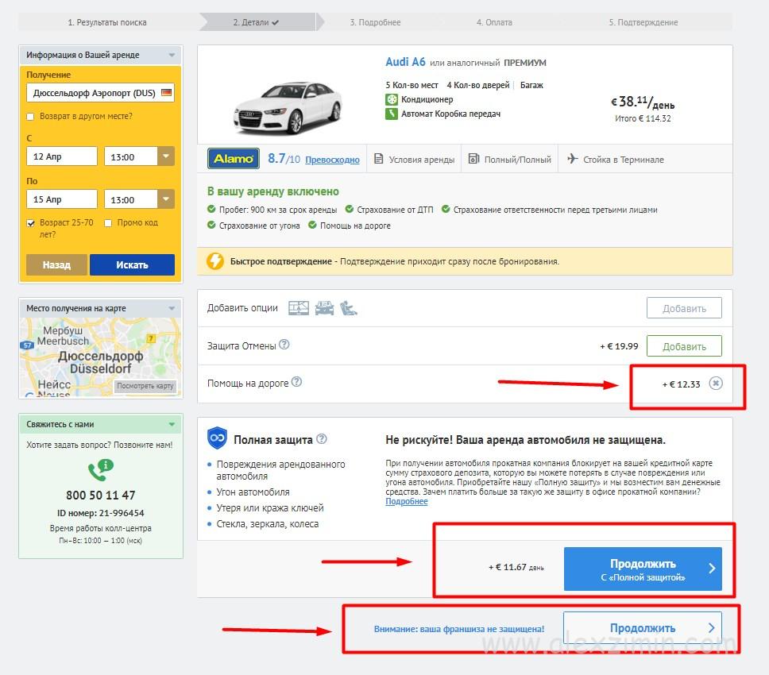The width and height of the screenshot is (769, 675).
Task: Click the blue Искать button
Action: pos(132,264)
